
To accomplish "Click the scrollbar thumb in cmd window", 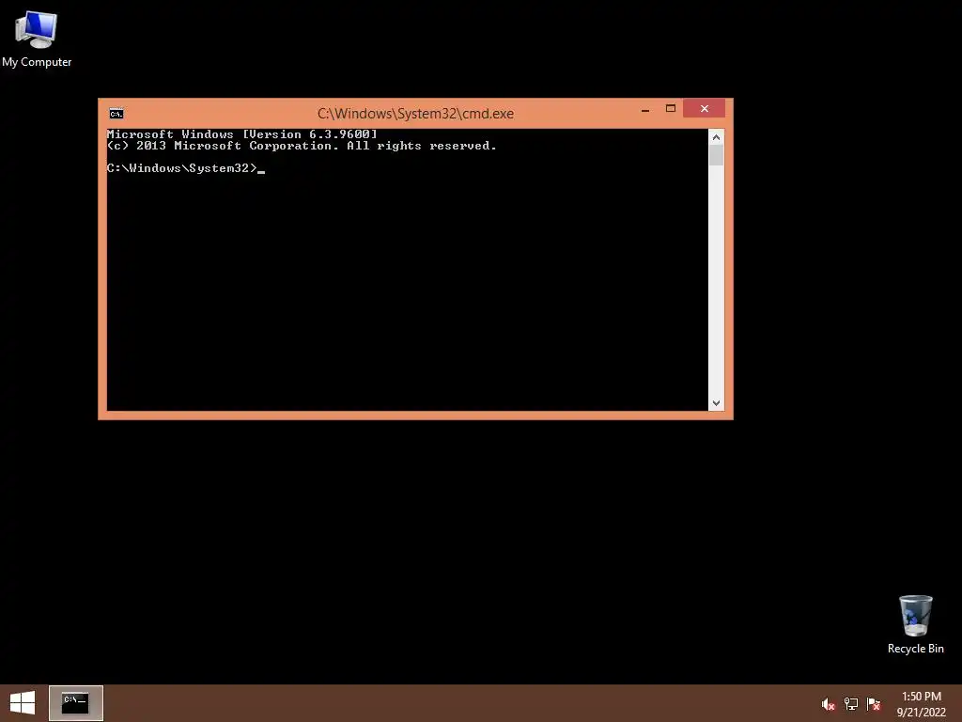I will tap(716, 155).
